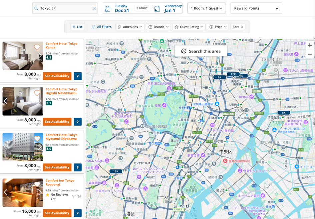Show previous photo of Comfort Hotel Tokyo Kanda
Viewport: 315px width, 219px height.
(5, 55)
